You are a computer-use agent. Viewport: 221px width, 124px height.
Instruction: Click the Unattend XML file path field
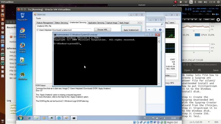pyautogui.click(x=64, y=30)
